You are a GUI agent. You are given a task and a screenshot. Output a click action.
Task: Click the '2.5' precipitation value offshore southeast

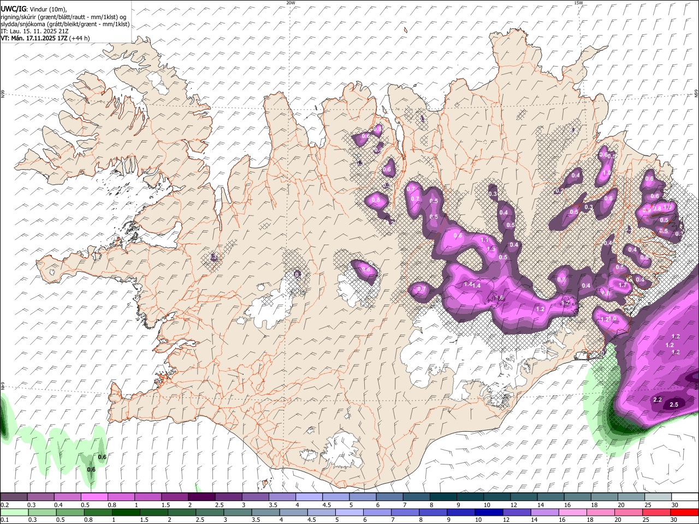coord(674,404)
